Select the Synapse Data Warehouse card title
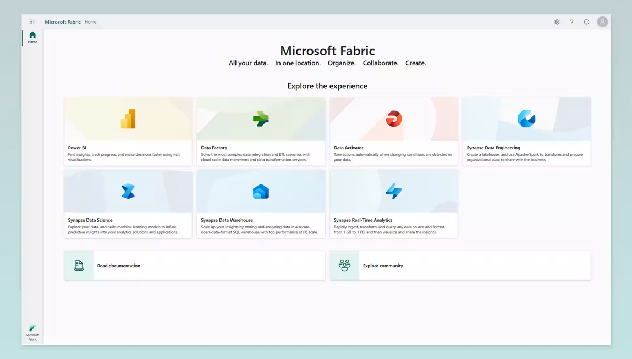Image resolution: width=632 pixels, height=359 pixels. pyautogui.click(x=227, y=220)
